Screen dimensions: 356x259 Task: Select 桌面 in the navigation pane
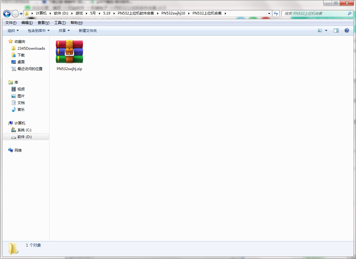click(21, 62)
